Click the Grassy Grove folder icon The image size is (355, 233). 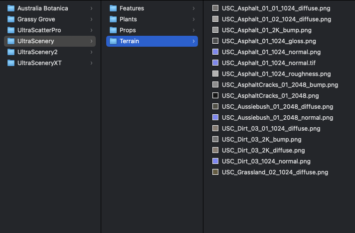[x=11, y=19]
